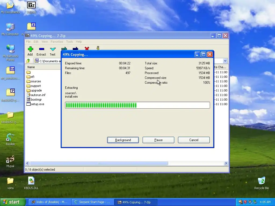Click the Add toolbar icon in 7-Zip
Image resolution: width=275 pixels, height=206 pixels.
30,51
